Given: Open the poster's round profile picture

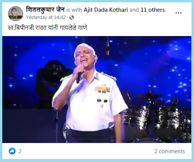Looking at the screenshot, I should pyautogui.click(x=16, y=14).
